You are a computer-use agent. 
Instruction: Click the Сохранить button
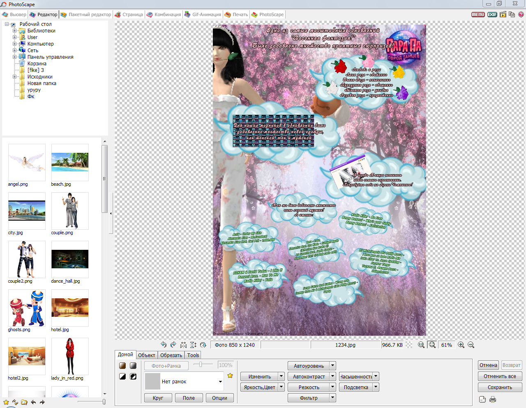tap(500, 387)
